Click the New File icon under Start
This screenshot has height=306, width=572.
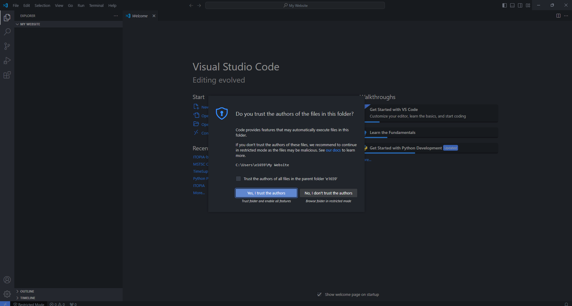coord(196,106)
